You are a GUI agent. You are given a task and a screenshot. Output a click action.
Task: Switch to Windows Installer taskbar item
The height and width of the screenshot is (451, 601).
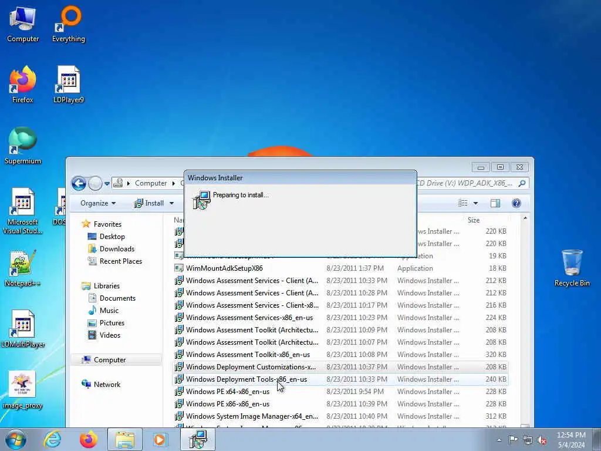point(198,439)
